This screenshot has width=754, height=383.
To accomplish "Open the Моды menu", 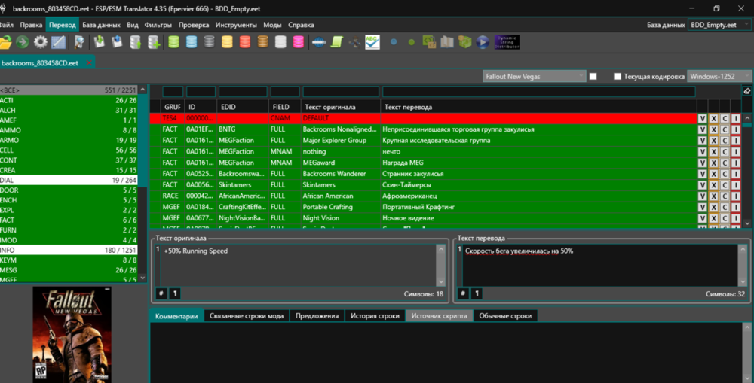I will (272, 25).
